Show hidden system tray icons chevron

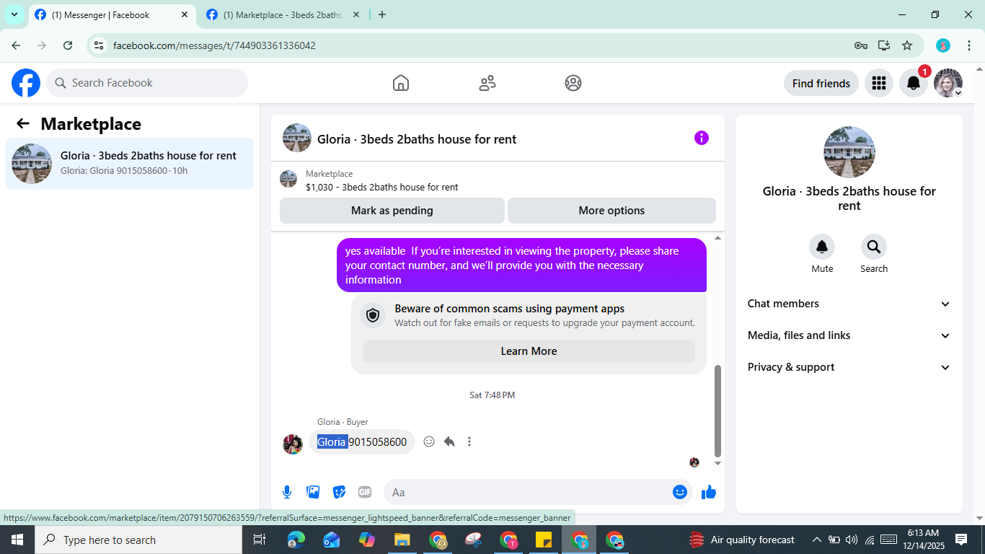817,540
